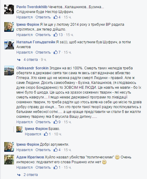
Task: Click thumbs-up icon on Адам Ібрагімов's comment
Action: [56, 167]
